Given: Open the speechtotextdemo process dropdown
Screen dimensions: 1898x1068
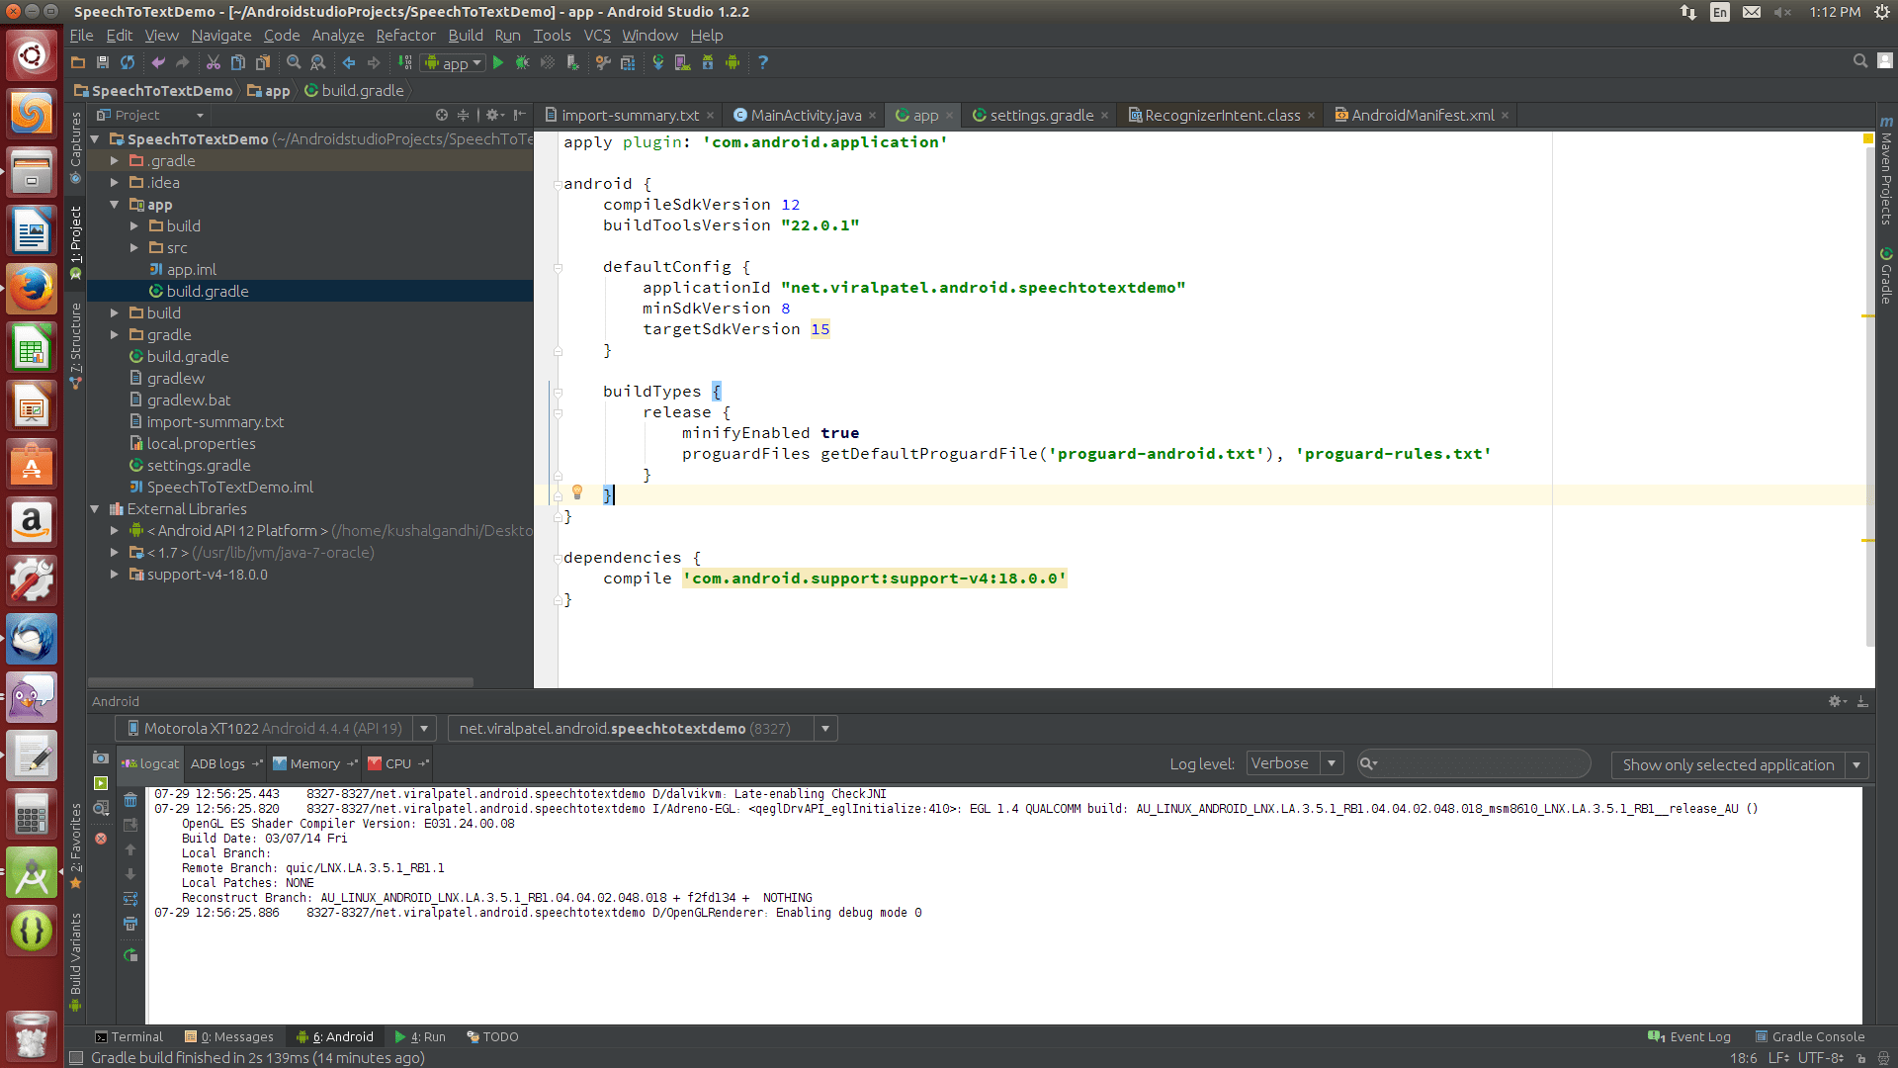Looking at the screenshot, I should [642, 729].
